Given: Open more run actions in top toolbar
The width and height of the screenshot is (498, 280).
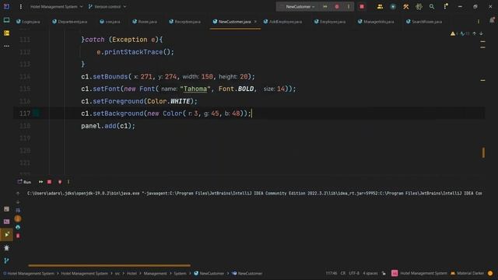Looking at the screenshot, I should coord(349,7).
